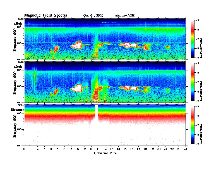Click the "dH/dt" panel label
Image resolution: width=221 pixels, height=171 pixels.
click(18, 23)
